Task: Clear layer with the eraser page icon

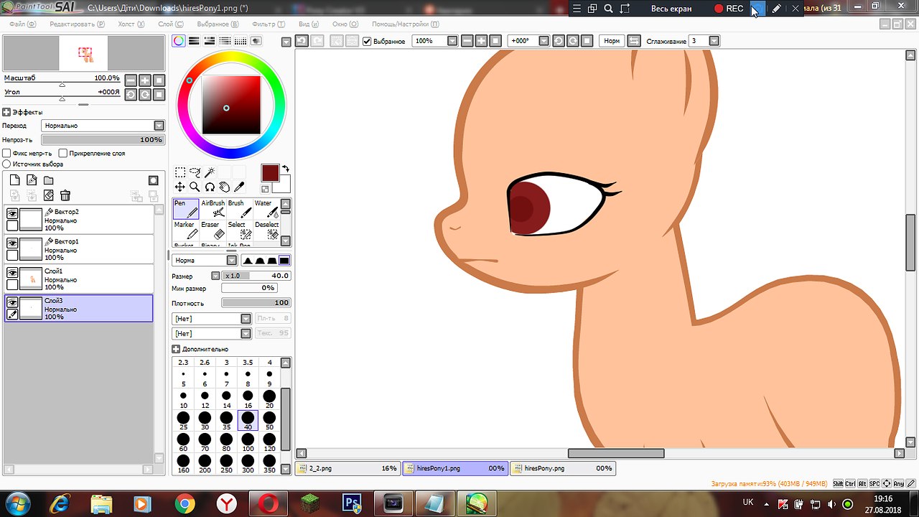Action: click(49, 195)
